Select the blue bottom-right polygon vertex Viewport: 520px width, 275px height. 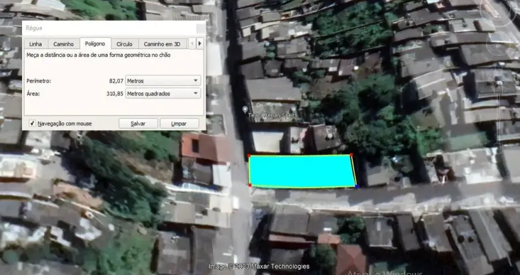pyautogui.click(x=357, y=186)
